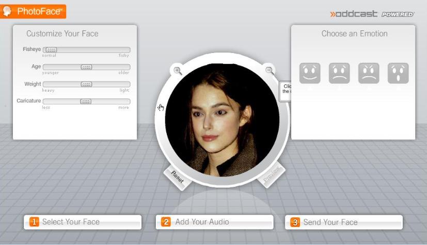427x245 pixels.
Task: Click the 'younger' label under Age
Action: click(51, 73)
